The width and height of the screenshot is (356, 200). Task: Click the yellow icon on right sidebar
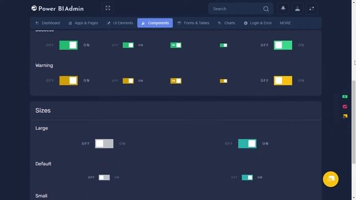(345, 116)
